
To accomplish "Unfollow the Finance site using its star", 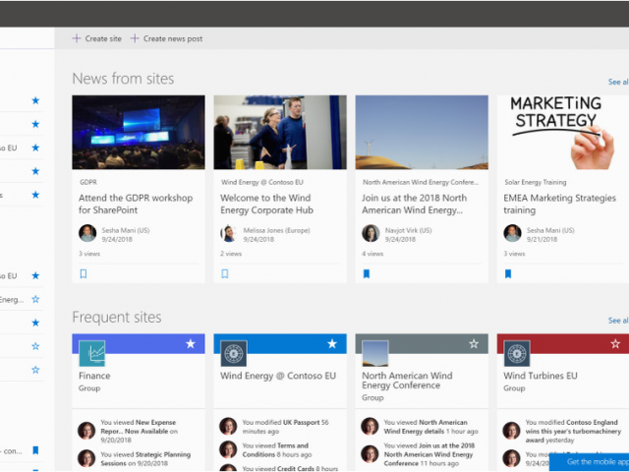I will (191, 343).
